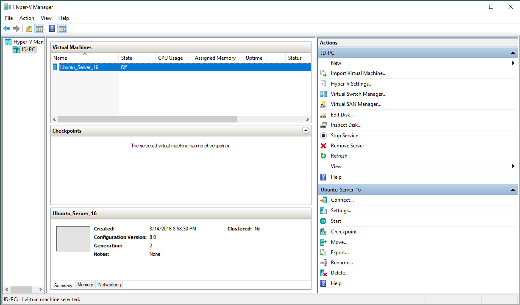This screenshot has height=305, width=520.
Task: Switch to the Networking tab
Action: click(x=109, y=285)
